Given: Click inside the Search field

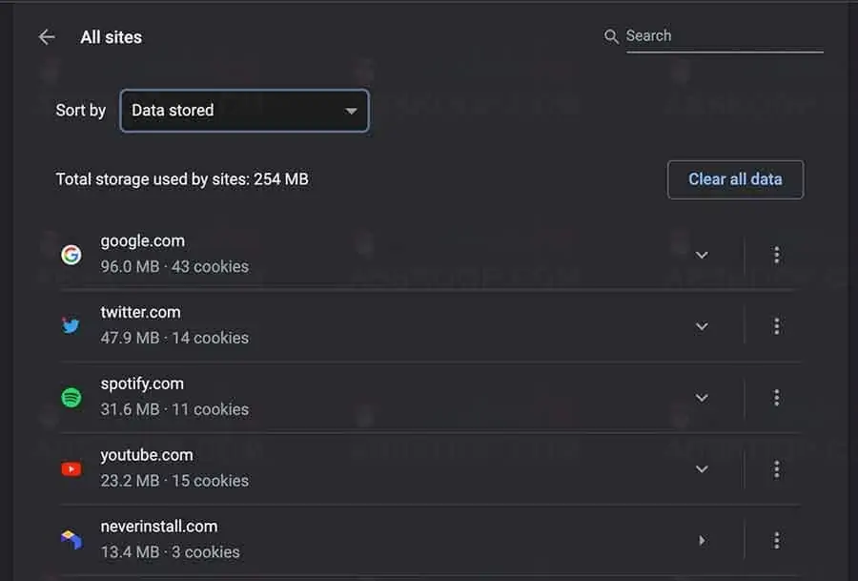Looking at the screenshot, I should click(x=725, y=35).
